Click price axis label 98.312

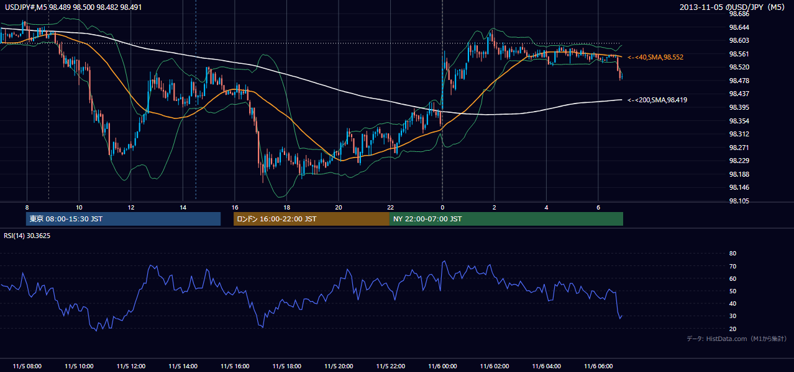coord(739,134)
